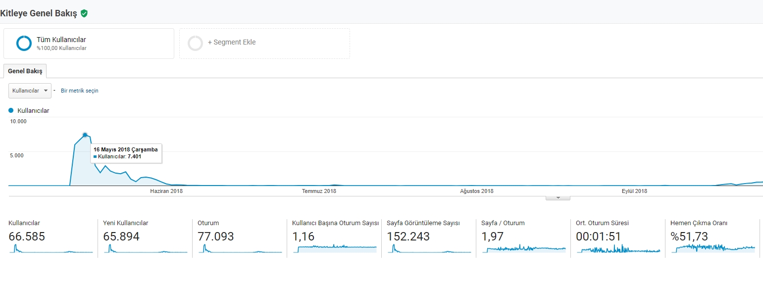The image size is (763, 285).
Task: Add a segment via + Segment Ekle
Action: click(x=264, y=44)
